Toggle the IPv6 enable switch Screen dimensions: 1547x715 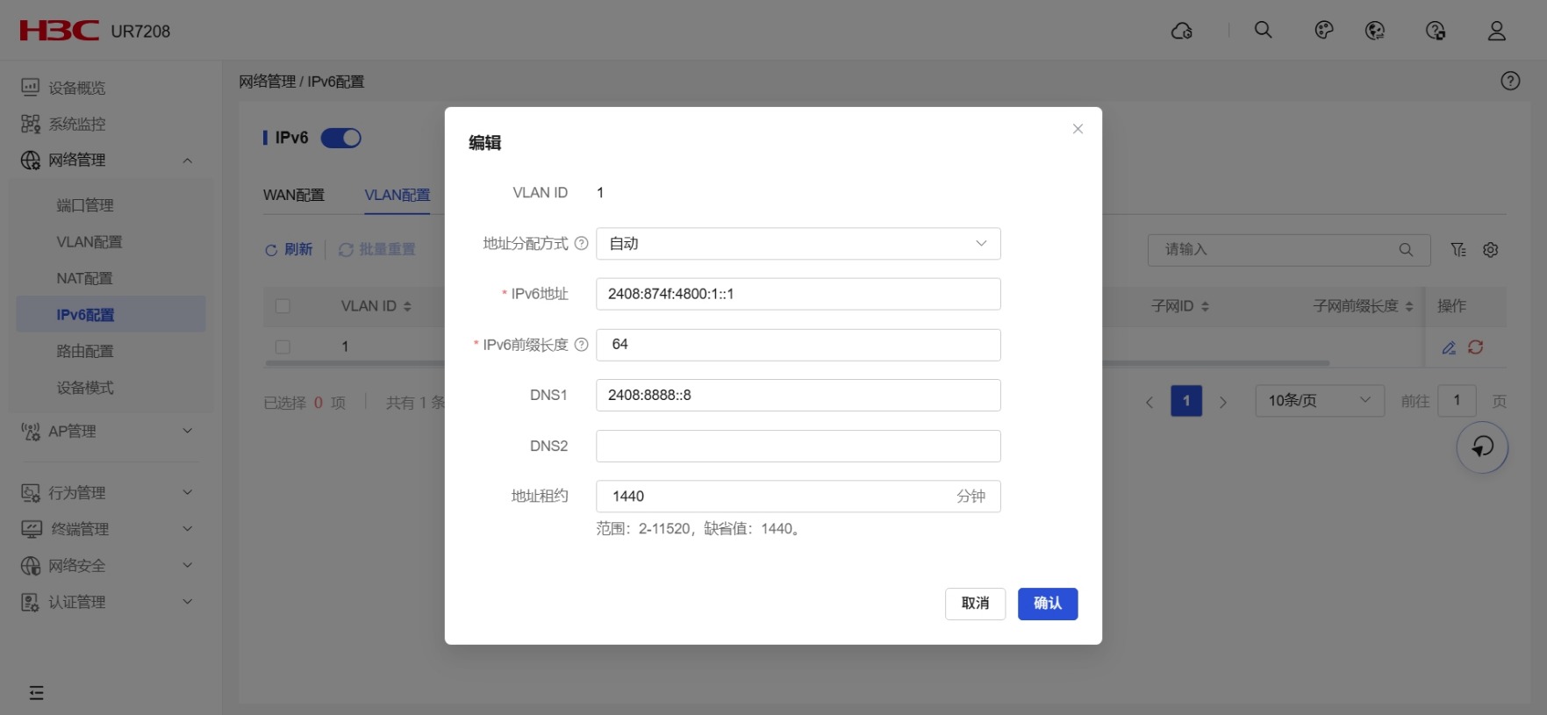pyautogui.click(x=340, y=138)
